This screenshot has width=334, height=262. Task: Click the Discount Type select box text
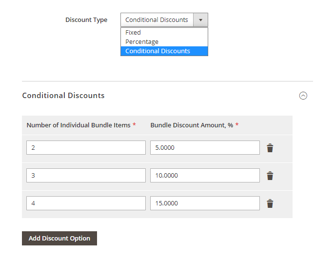coord(157,20)
